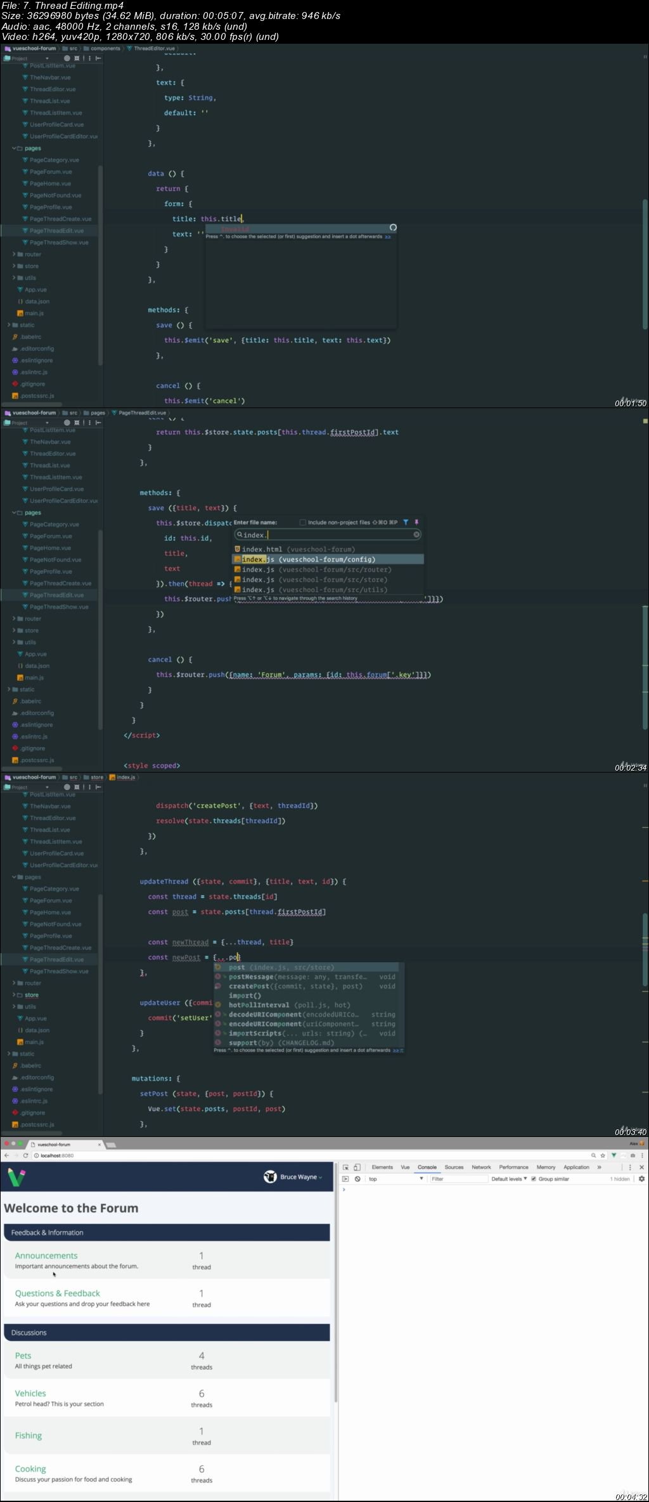Open the 'top' context dropdown in console
Image resolution: width=649 pixels, height=1502 pixels.
396,1179
